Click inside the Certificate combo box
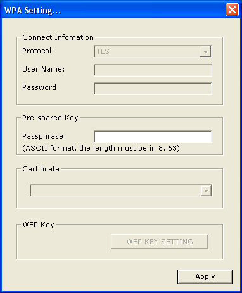The height and width of the screenshot is (293, 242). click(121, 190)
